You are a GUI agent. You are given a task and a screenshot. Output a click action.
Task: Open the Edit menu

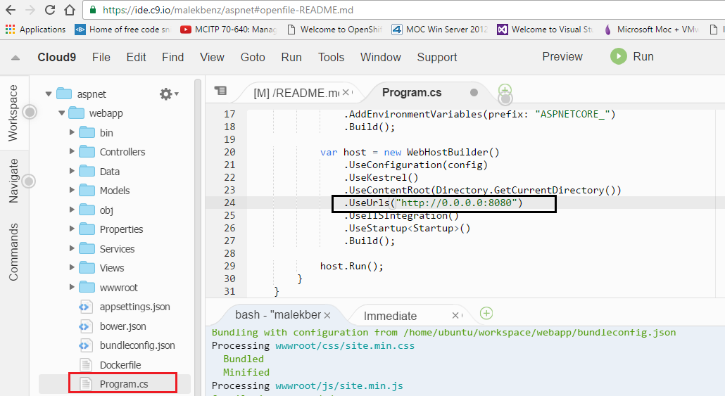coord(137,57)
